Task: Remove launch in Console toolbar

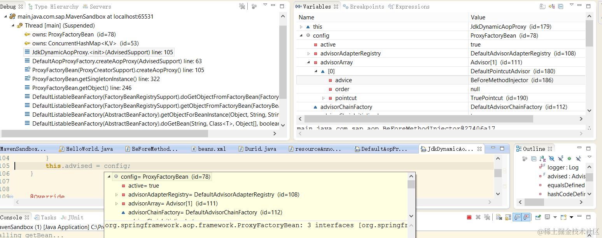Action: tap(478, 217)
